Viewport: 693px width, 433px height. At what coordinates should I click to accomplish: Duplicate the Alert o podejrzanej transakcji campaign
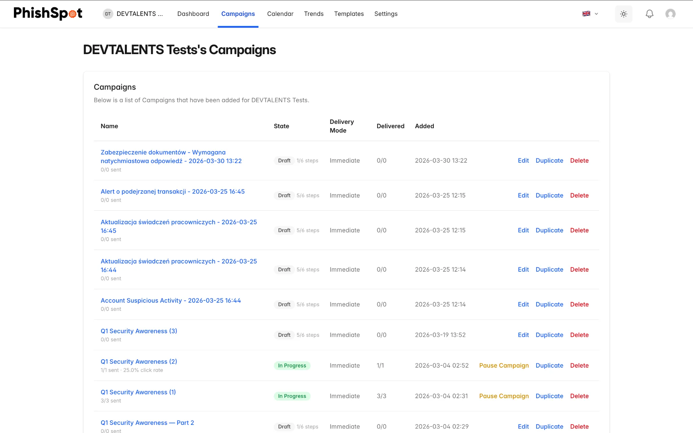pyautogui.click(x=550, y=195)
